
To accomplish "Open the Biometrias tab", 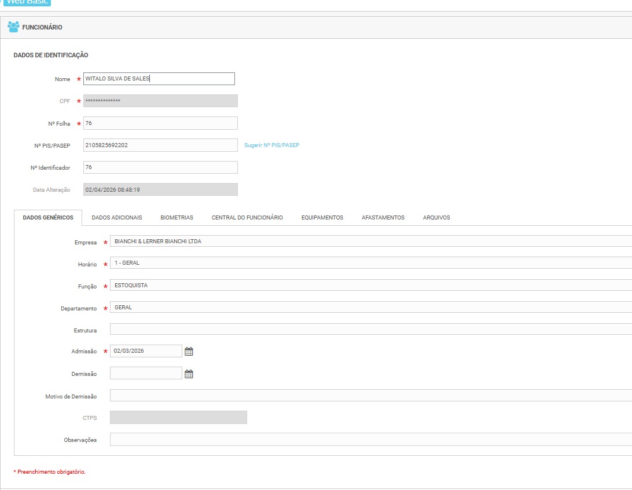I will (177, 218).
